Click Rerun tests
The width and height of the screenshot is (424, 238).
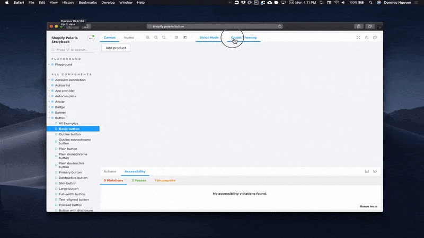pyautogui.click(x=368, y=206)
